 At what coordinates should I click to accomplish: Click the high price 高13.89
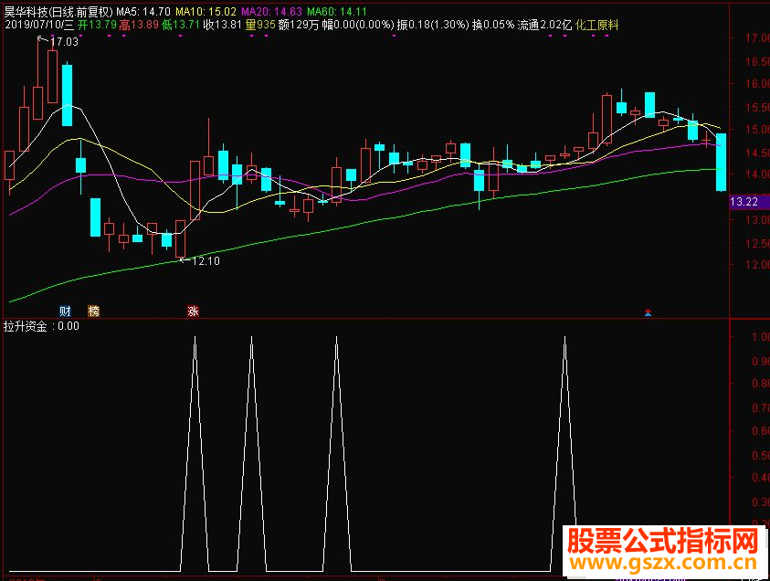pyautogui.click(x=139, y=25)
